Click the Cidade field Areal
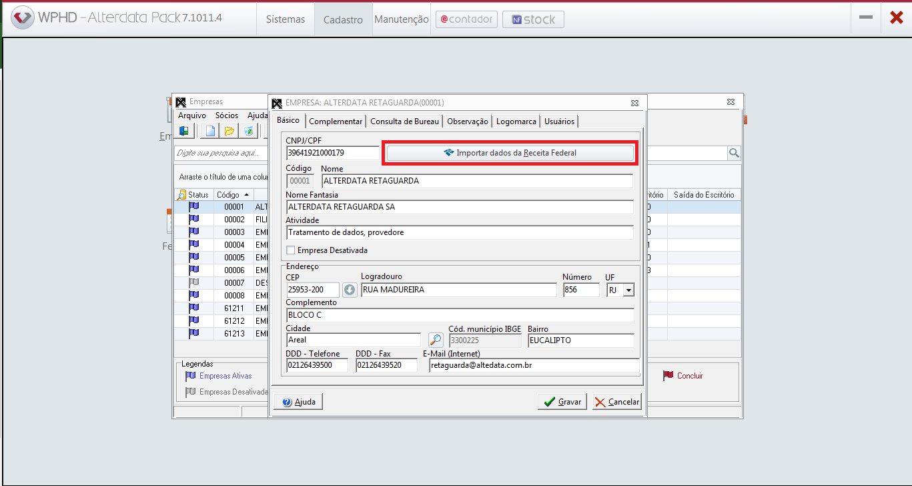Image resolution: width=912 pixels, height=486 pixels. (x=353, y=340)
